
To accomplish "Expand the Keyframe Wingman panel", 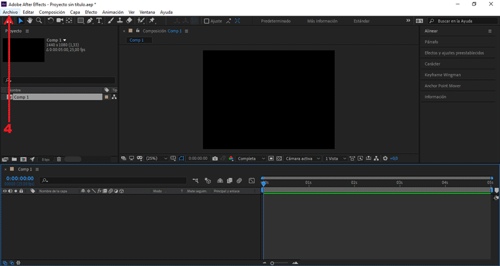I will (442, 75).
